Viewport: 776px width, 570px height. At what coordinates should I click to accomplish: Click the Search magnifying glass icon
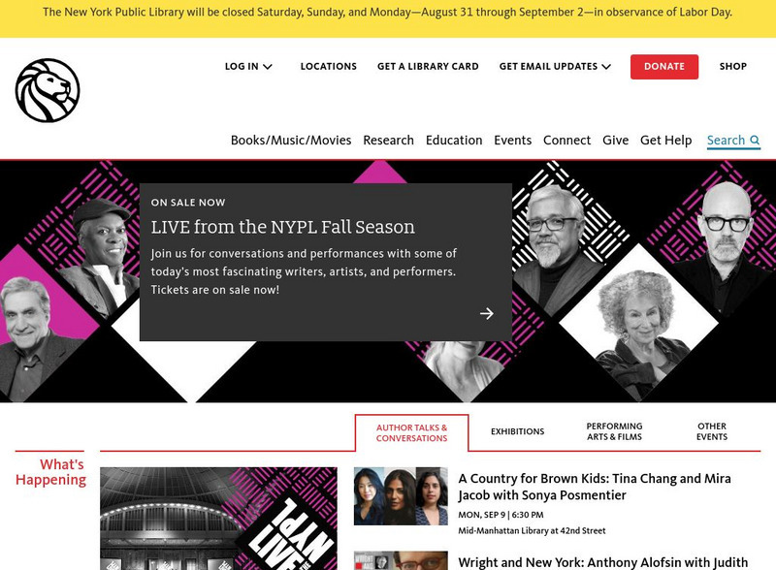tap(755, 140)
